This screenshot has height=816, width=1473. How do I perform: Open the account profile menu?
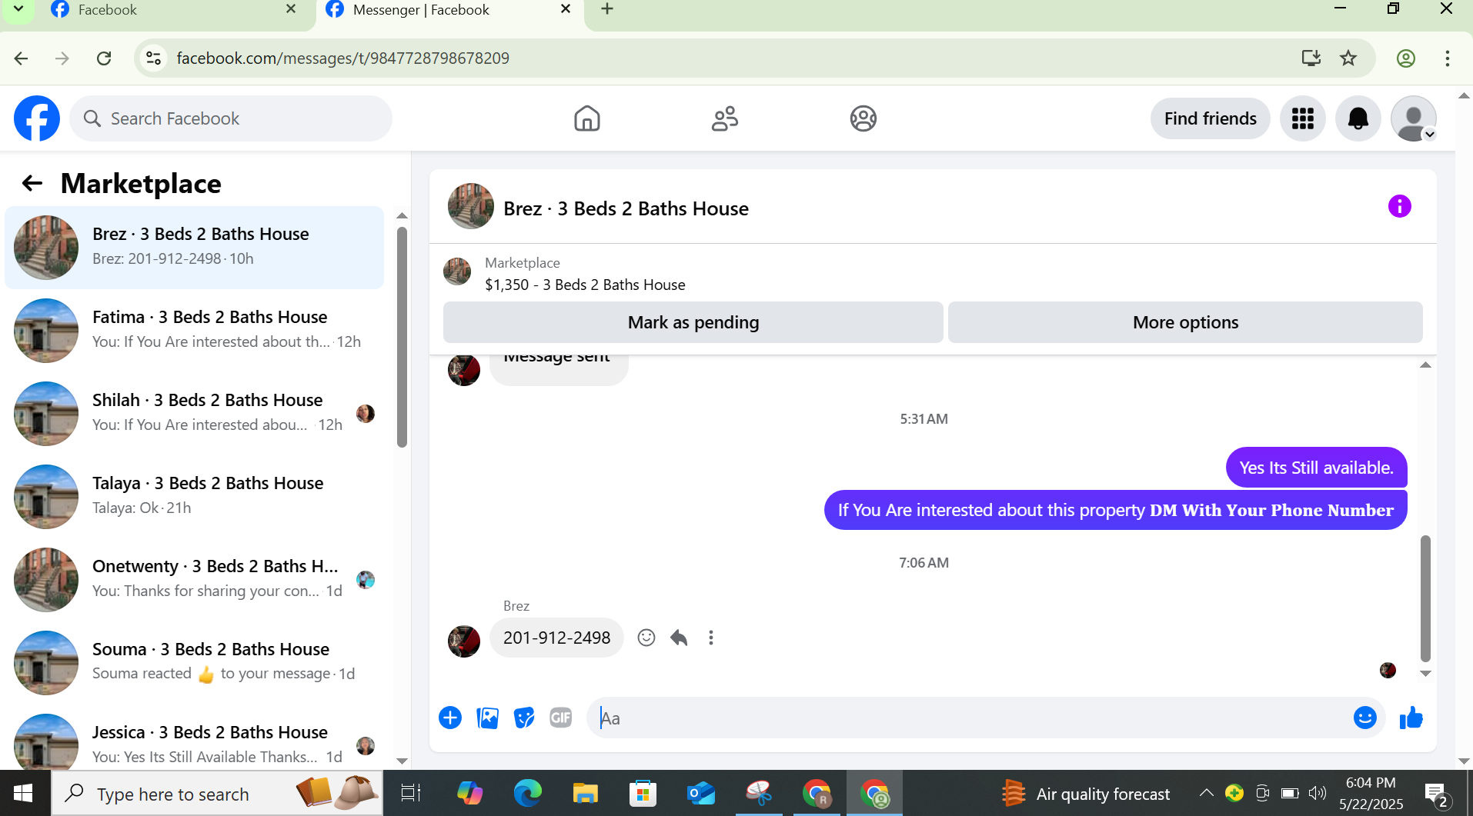coord(1414,118)
